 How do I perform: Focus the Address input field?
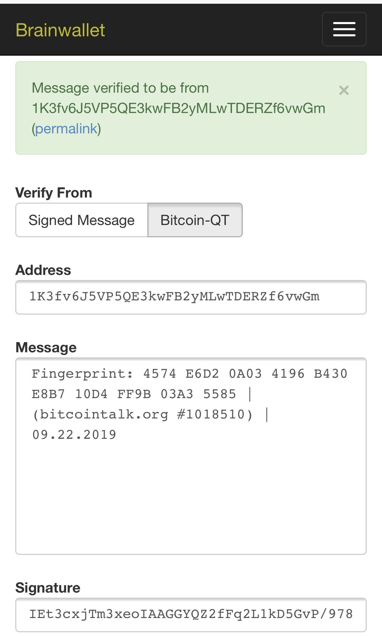[x=191, y=297]
